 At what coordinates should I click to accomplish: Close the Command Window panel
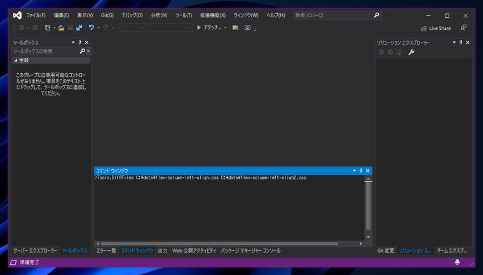pyautogui.click(x=368, y=171)
